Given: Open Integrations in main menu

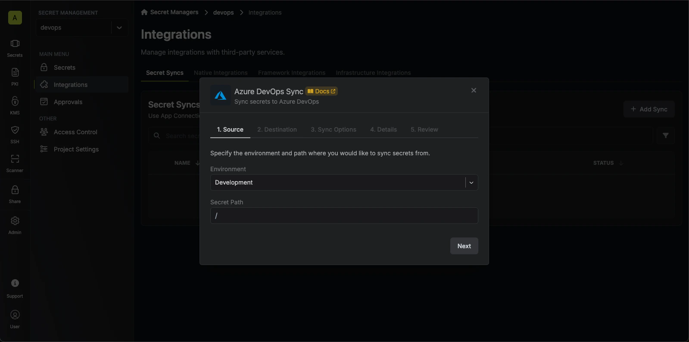Looking at the screenshot, I should (82, 85).
